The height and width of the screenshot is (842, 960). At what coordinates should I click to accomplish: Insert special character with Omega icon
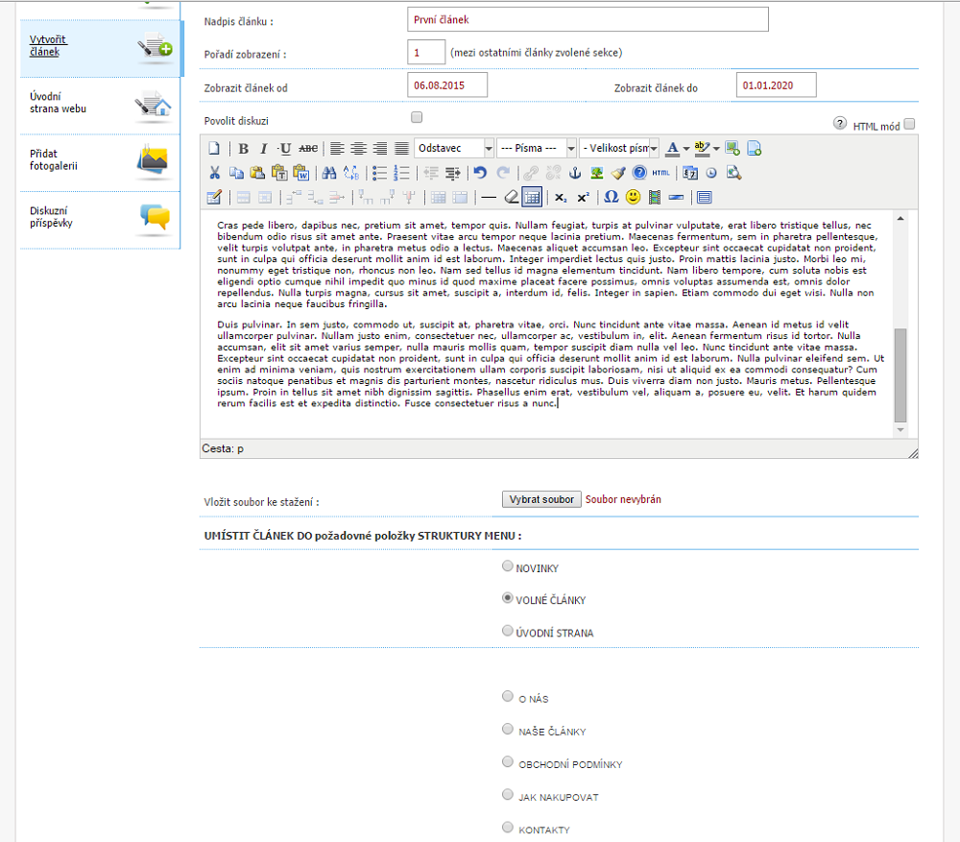click(x=611, y=197)
